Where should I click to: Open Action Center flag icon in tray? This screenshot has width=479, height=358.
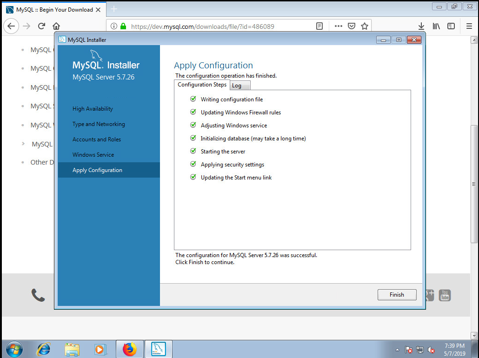(x=408, y=350)
